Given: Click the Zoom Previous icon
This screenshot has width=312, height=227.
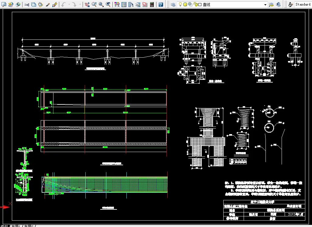Looking at the screenshot, I should tap(108, 4).
